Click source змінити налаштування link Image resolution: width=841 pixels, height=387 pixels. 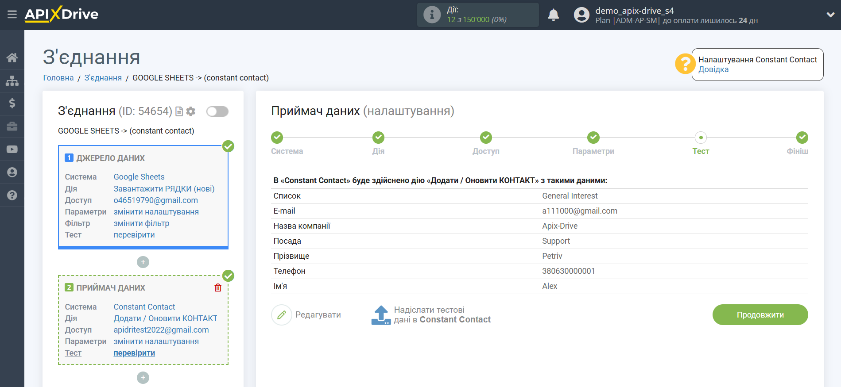(156, 212)
